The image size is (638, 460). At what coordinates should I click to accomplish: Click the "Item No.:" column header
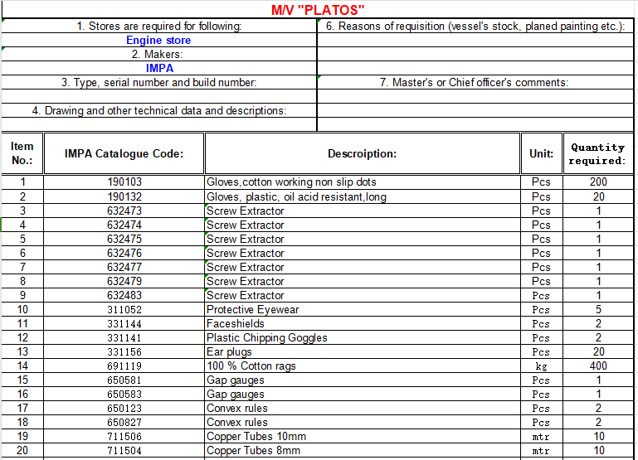(22, 153)
